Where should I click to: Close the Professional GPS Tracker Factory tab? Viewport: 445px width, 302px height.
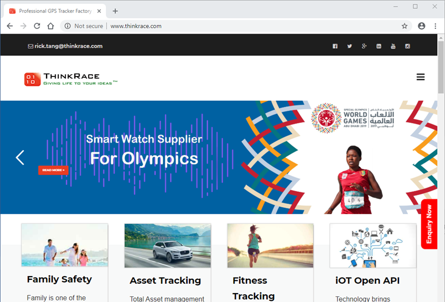[99, 11]
